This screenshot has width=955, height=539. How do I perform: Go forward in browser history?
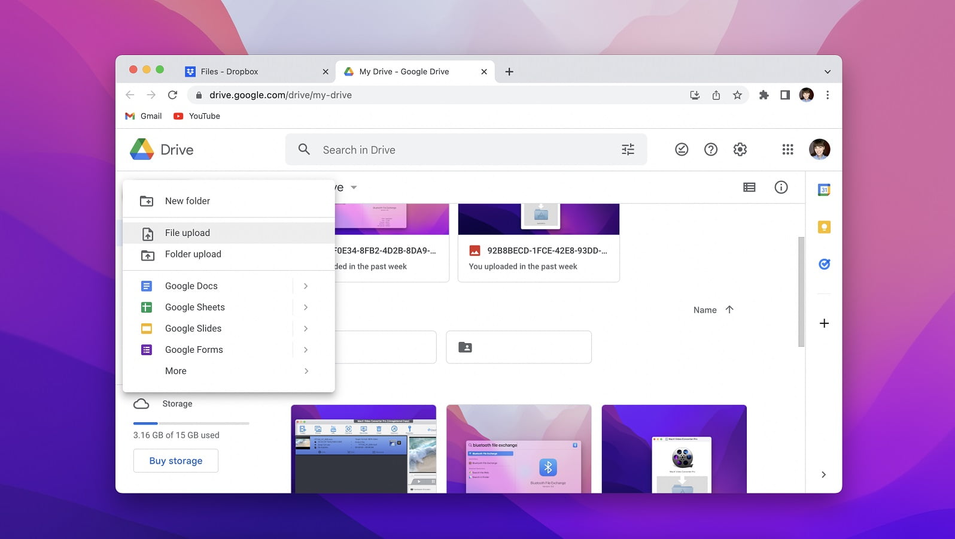[151, 95]
